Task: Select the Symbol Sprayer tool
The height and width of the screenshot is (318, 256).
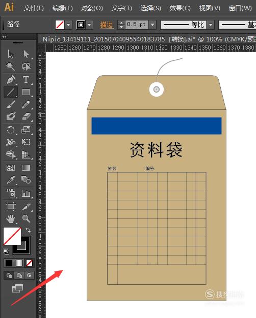Action: coord(11,193)
